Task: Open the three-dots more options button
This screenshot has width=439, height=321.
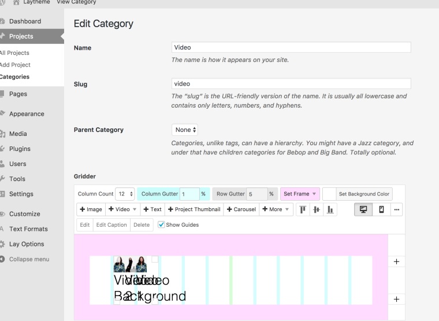Action: point(396,209)
